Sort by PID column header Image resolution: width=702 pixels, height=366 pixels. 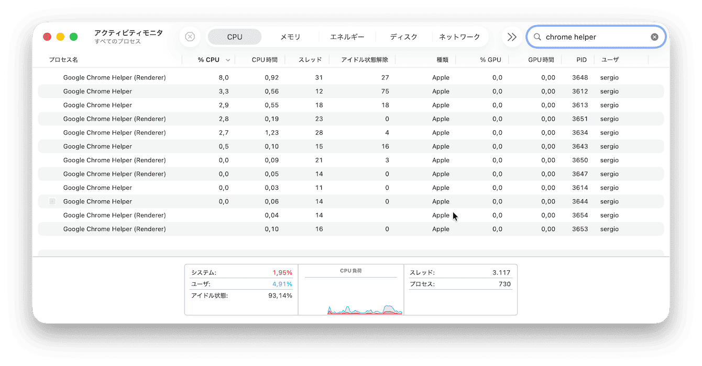click(582, 60)
